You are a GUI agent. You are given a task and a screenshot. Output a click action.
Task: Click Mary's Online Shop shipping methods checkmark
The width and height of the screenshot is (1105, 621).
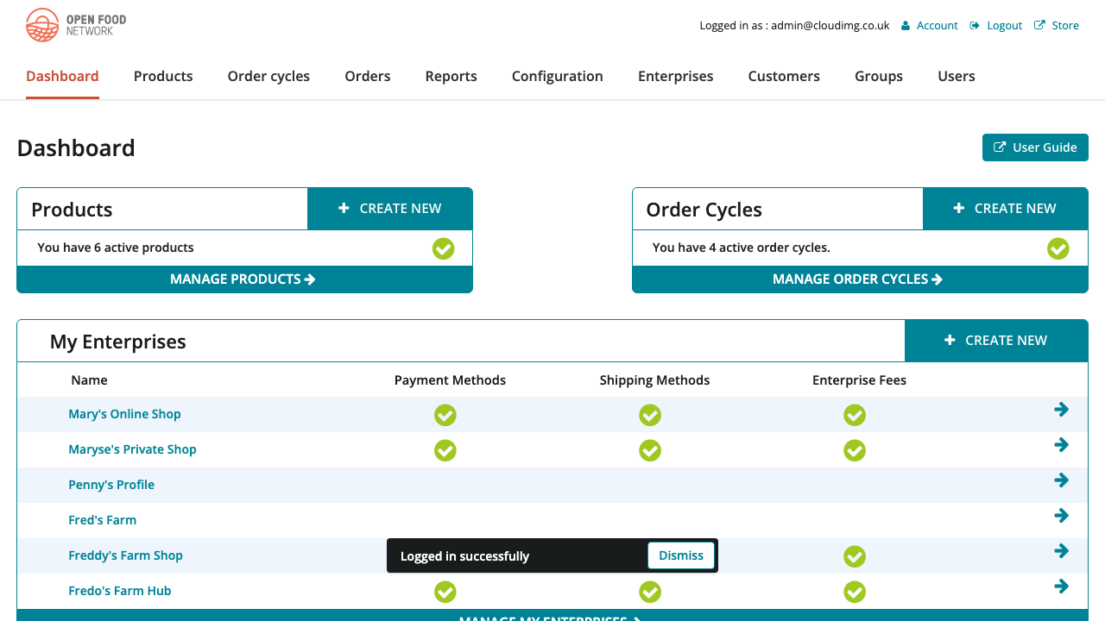(650, 415)
